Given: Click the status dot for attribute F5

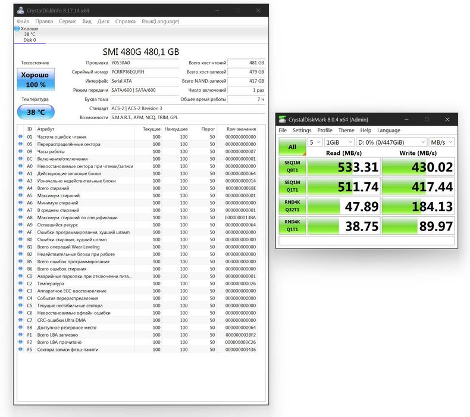Looking at the screenshot, I should [x=20, y=350].
